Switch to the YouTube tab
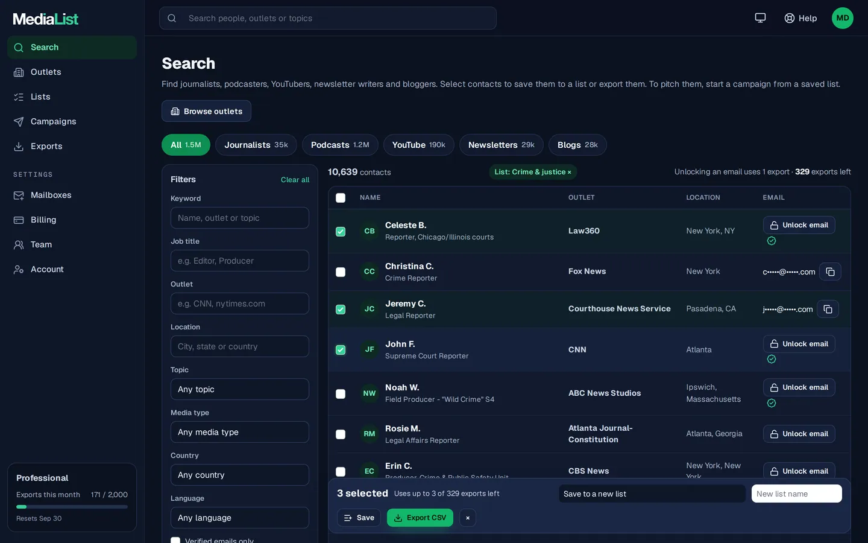This screenshot has height=543, width=868. [x=418, y=145]
